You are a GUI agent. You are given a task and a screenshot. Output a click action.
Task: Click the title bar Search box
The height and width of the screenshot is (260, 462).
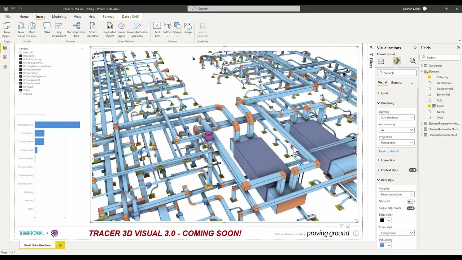coord(244,9)
